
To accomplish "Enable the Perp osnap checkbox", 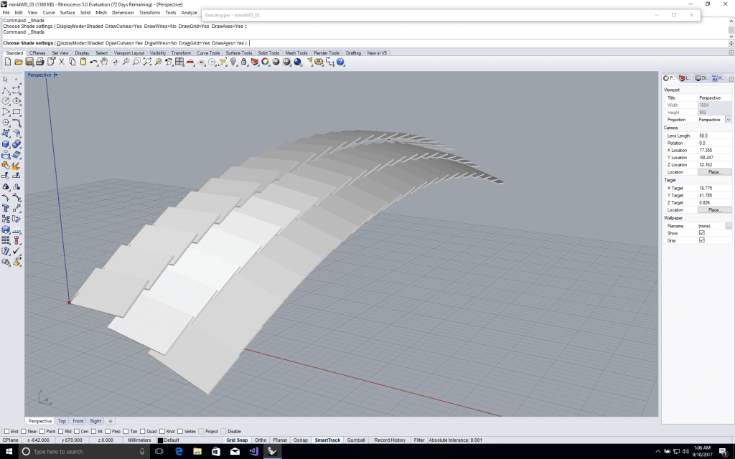I will (108, 431).
